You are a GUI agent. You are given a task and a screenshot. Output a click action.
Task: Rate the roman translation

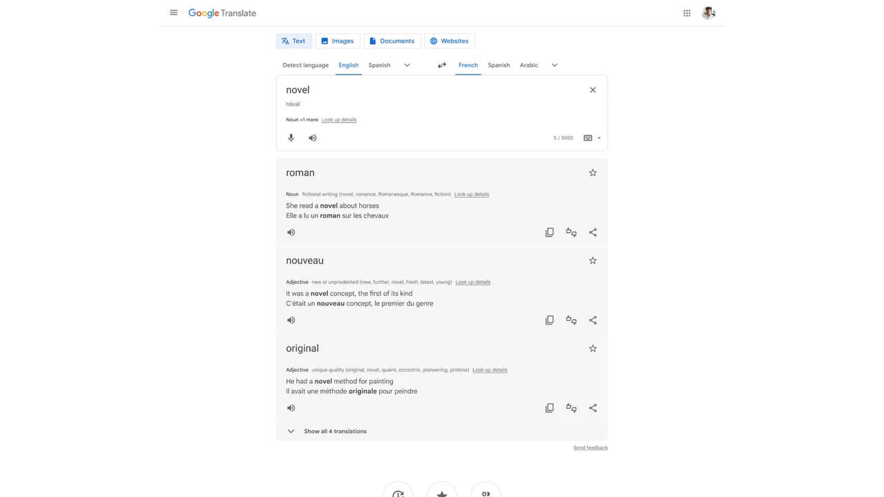[571, 232]
